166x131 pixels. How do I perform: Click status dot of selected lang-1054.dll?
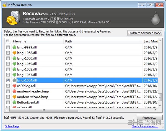point(14,80)
